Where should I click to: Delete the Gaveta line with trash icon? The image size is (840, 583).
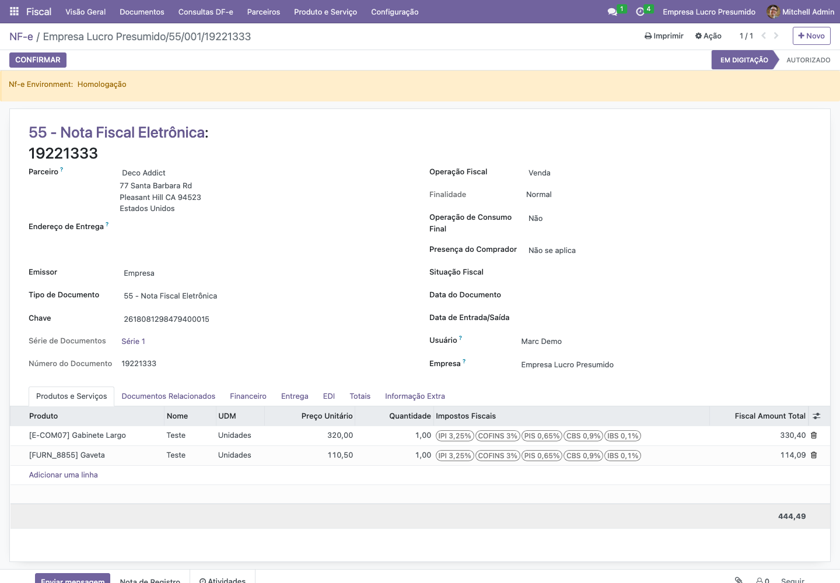[814, 455]
